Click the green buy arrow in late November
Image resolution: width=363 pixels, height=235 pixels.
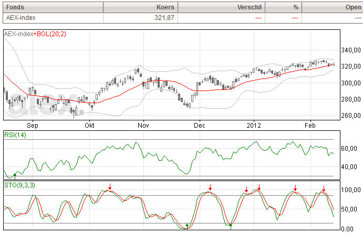click(x=187, y=226)
